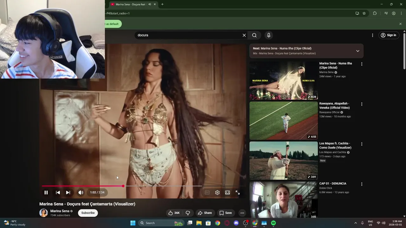The width and height of the screenshot is (406, 228).
Task: Click the install app icon in address bar
Action: 357,13
